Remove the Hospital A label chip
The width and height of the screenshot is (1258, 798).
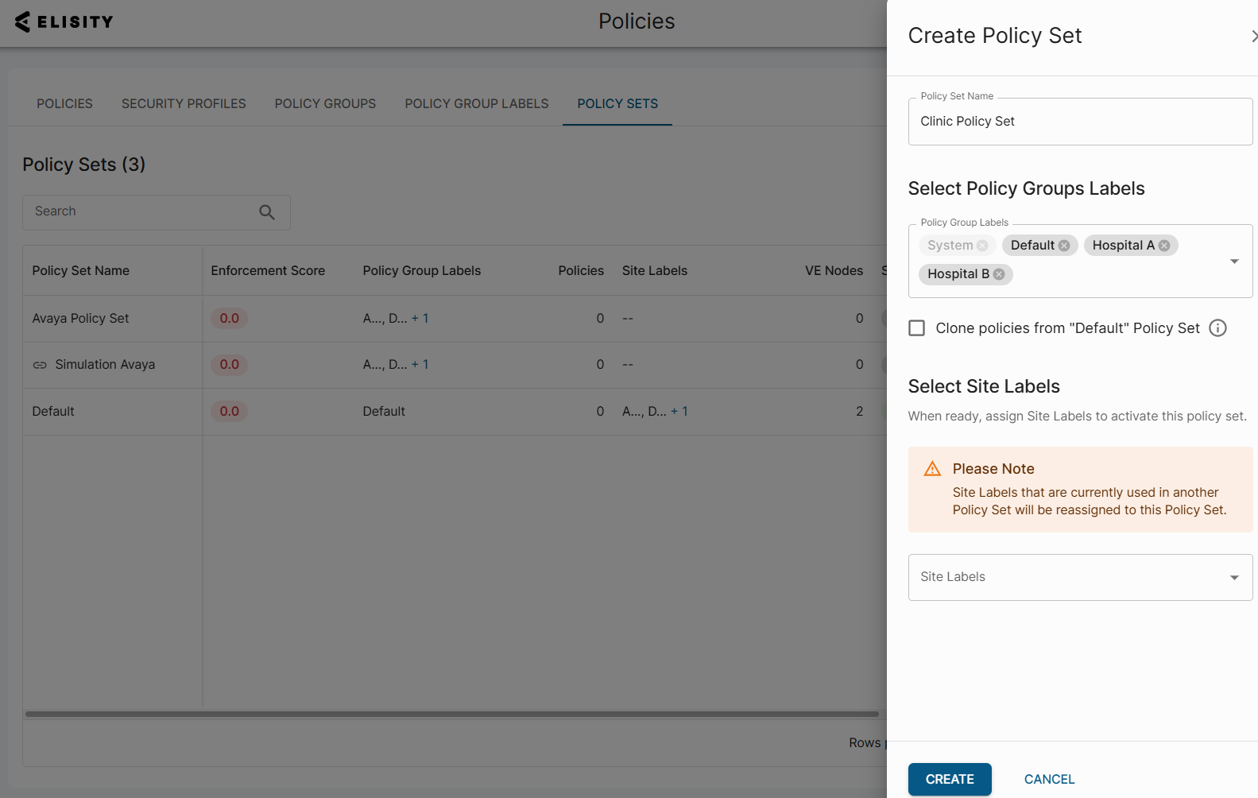tap(1164, 246)
